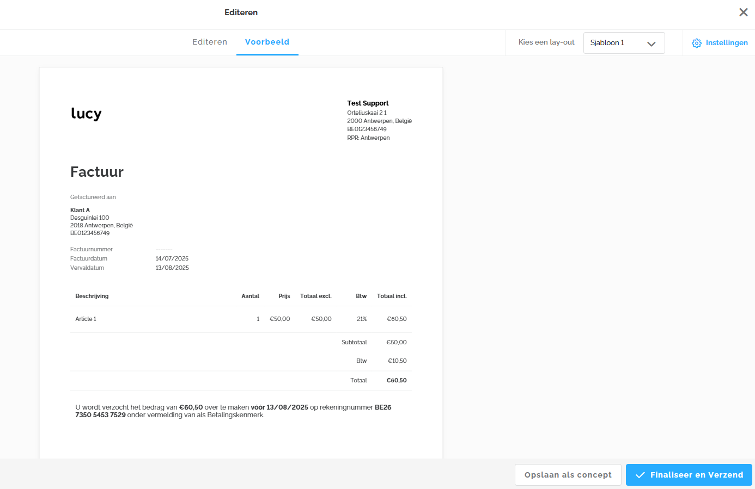The height and width of the screenshot is (489, 755).
Task: Click the checkmark icon on Finaliseer en Verzend
Action: coord(640,475)
